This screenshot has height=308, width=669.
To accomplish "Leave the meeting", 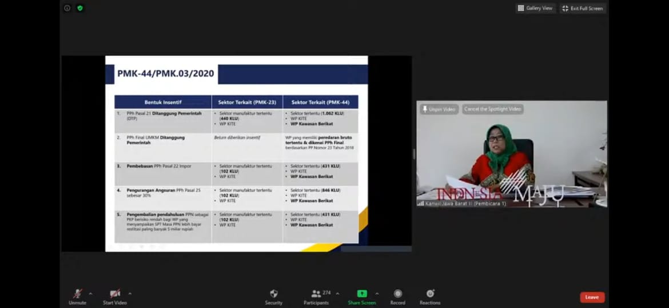I will [x=592, y=297].
